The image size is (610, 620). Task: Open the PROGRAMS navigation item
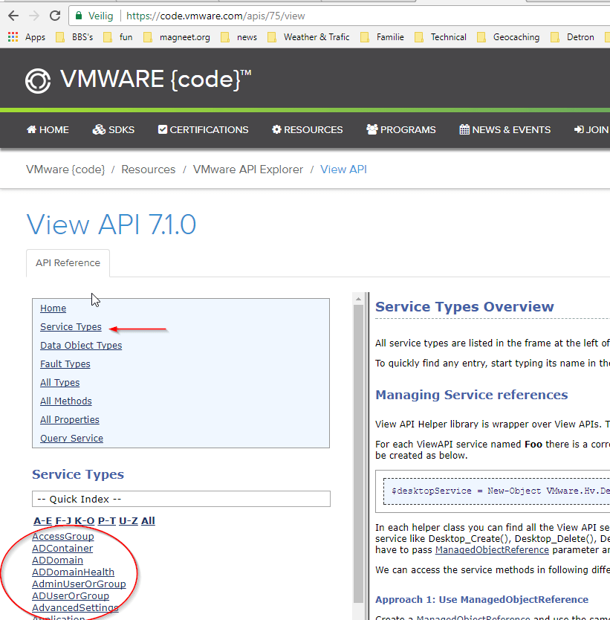click(401, 129)
